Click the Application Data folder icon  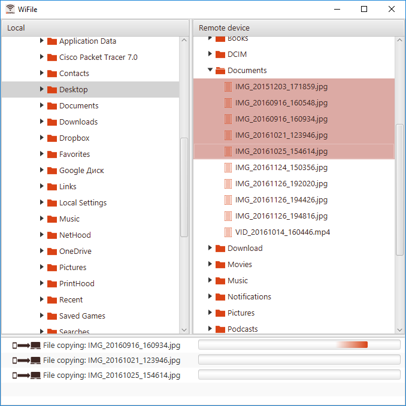coord(52,41)
